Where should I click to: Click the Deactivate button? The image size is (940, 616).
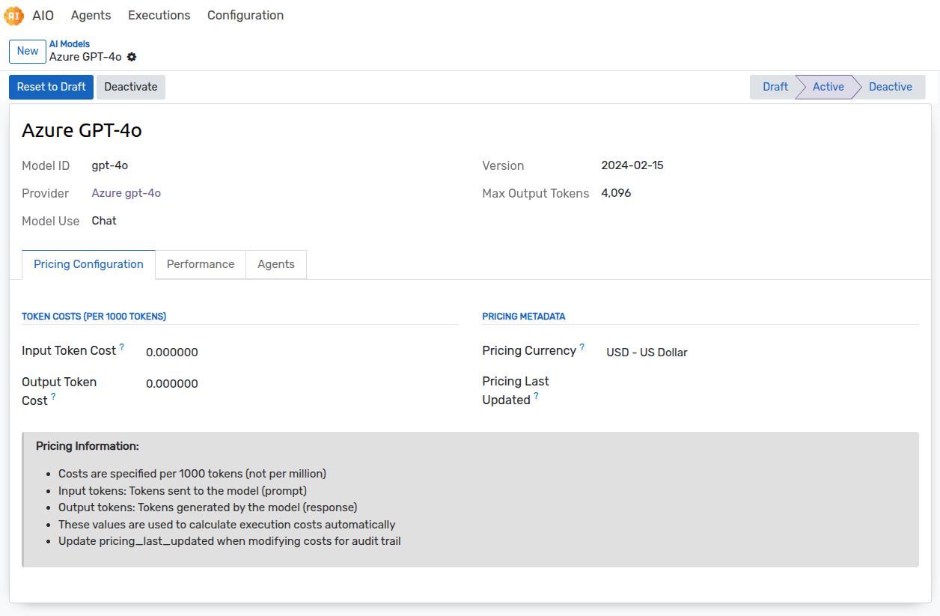click(131, 87)
